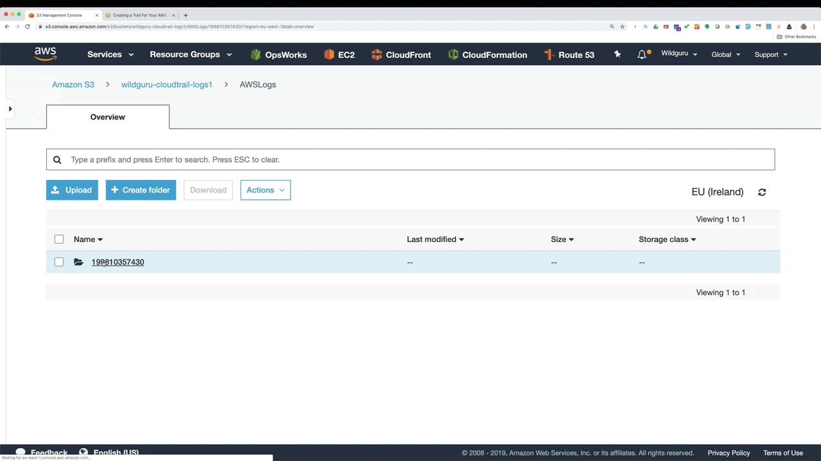Click the browser address bar URL
Viewport: 821px width, 461px height.
click(180, 27)
